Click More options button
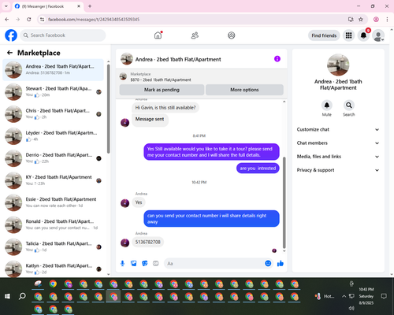 click(244, 90)
